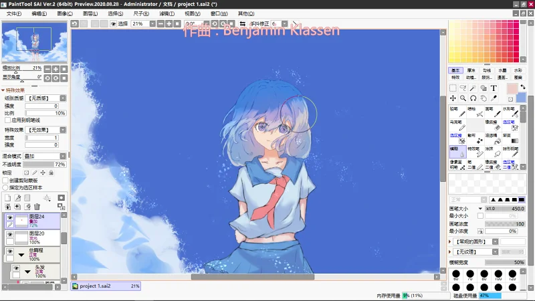Open the 滤镜(T) menu
Viewport: 535px width, 301px height.
(x=167, y=13)
